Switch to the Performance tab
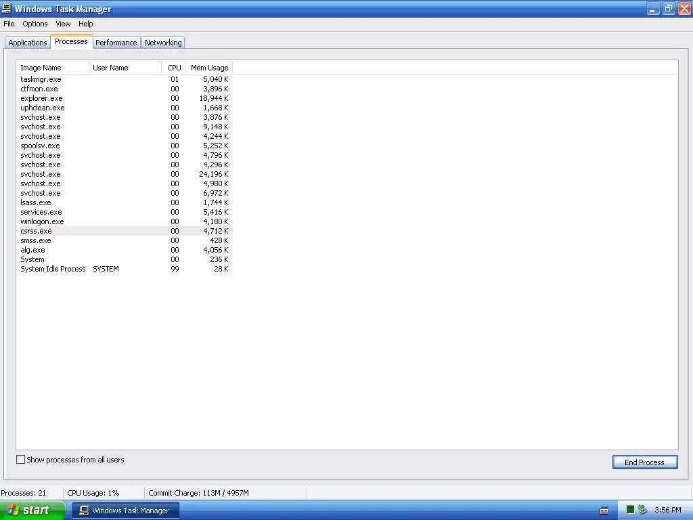Viewport: 693px width, 520px height. (116, 43)
